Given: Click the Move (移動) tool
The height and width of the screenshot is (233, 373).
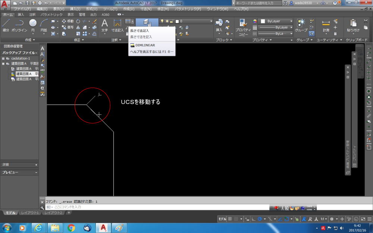Looking at the screenshot, I should 68,21.
